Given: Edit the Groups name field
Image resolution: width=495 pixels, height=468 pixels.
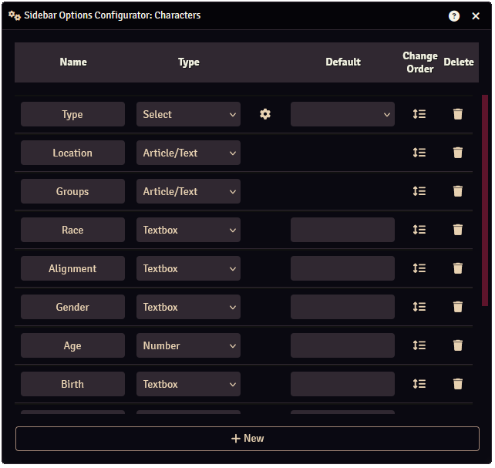Looking at the screenshot, I should (72, 191).
